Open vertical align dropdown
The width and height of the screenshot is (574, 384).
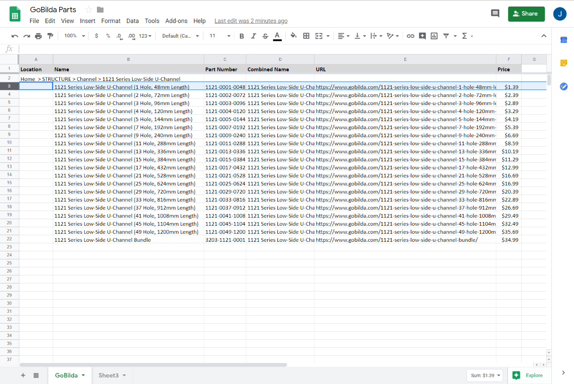coord(360,36)
